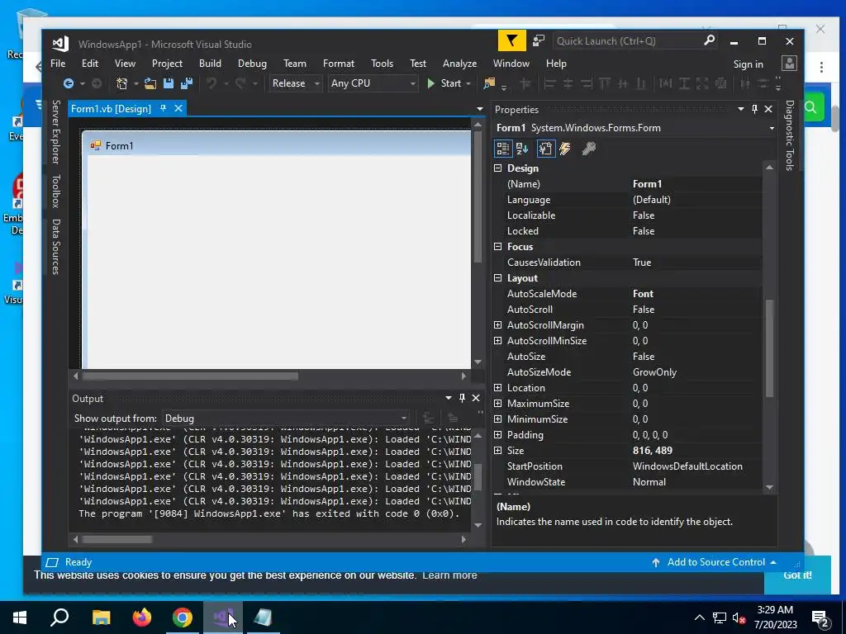The width and height of the screenshot is (846, 634).
Task: Click the Quick Launch search magnifier
Action: [709, 40]
